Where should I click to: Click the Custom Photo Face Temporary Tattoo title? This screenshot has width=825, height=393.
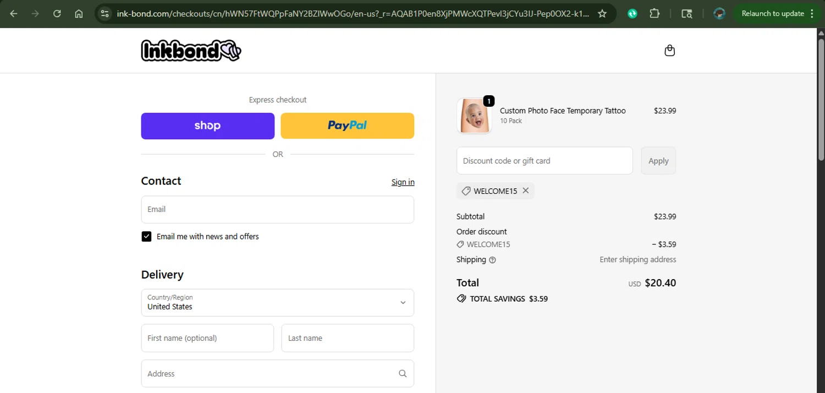click(x=563, y=111)
